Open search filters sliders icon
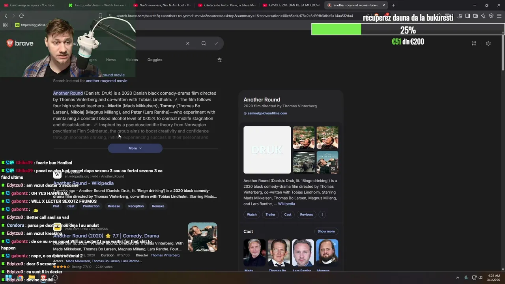 point(219,60)
